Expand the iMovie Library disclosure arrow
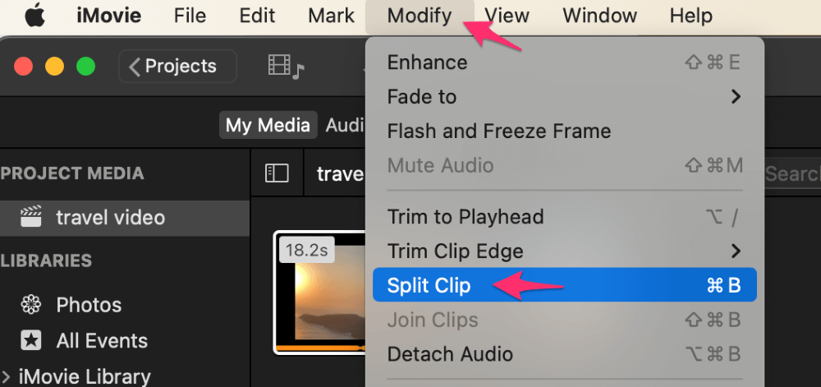This screenshot has height=387, width=821. (x=6, y=376)
